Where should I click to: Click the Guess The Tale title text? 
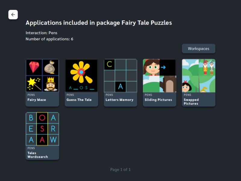point(79,100)
